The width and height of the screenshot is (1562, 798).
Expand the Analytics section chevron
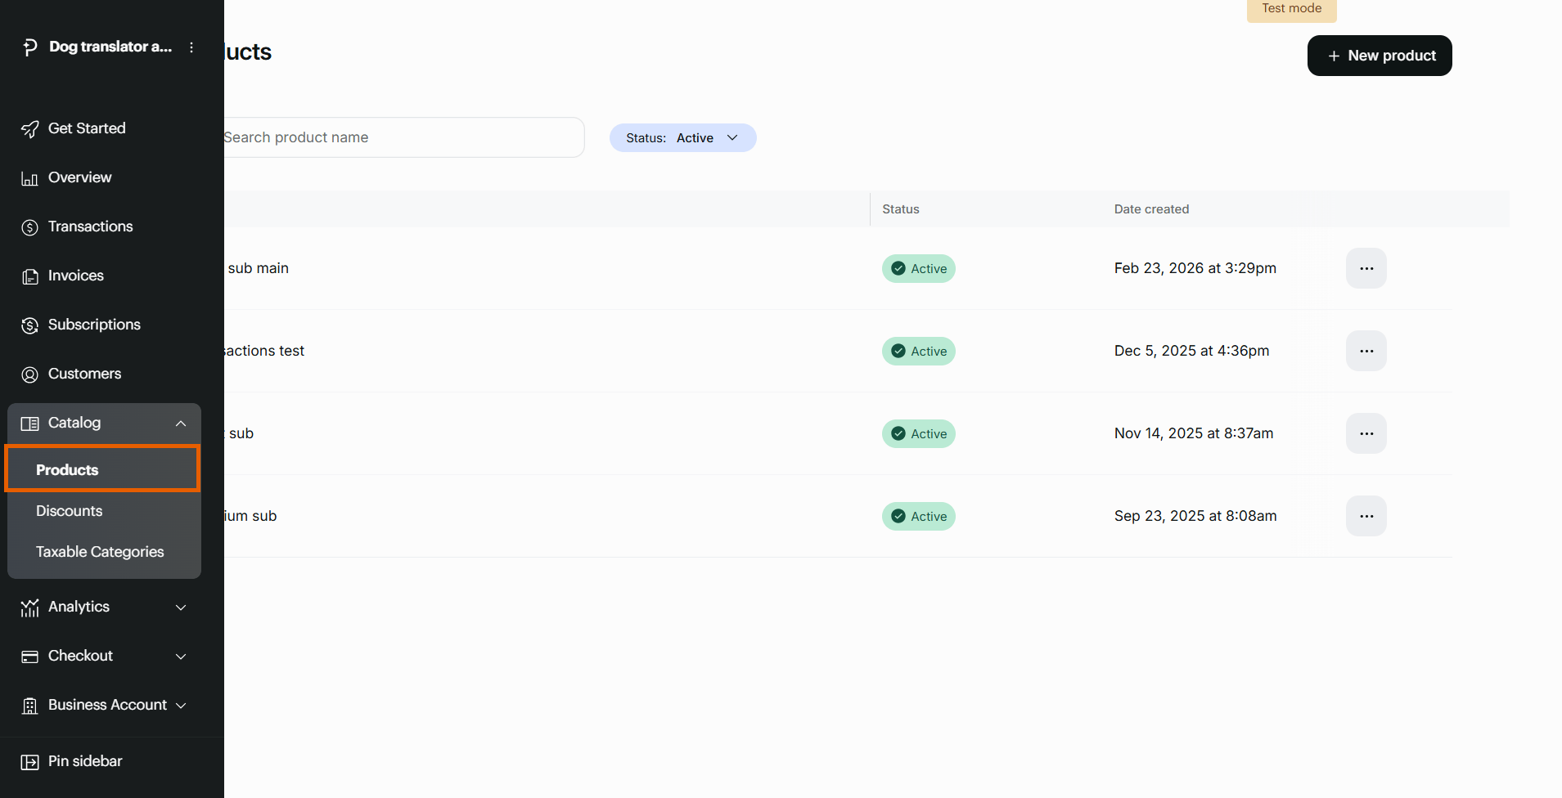[x=181, y=607]
